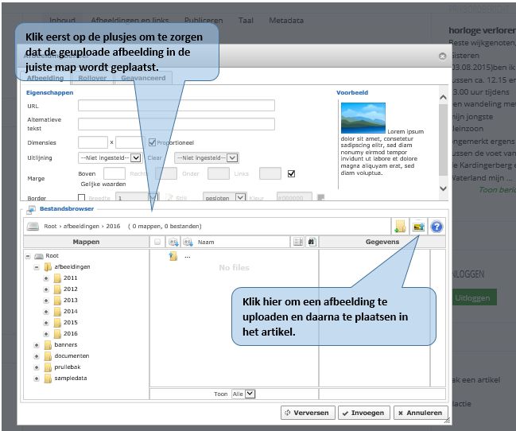
Task: Switch to the Rollover tab
Action: click(x=92, y=79)
